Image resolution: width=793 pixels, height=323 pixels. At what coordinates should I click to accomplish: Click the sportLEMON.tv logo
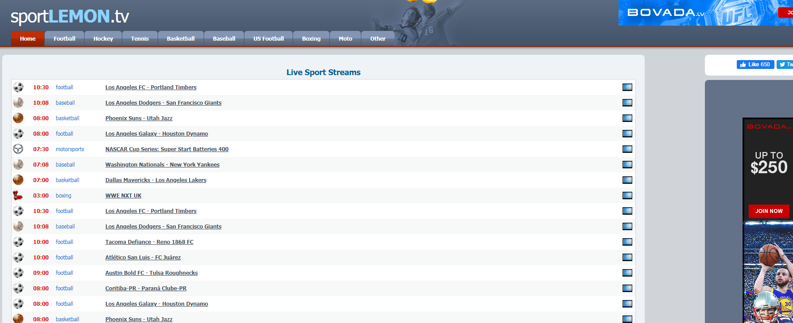pos(70,16)
